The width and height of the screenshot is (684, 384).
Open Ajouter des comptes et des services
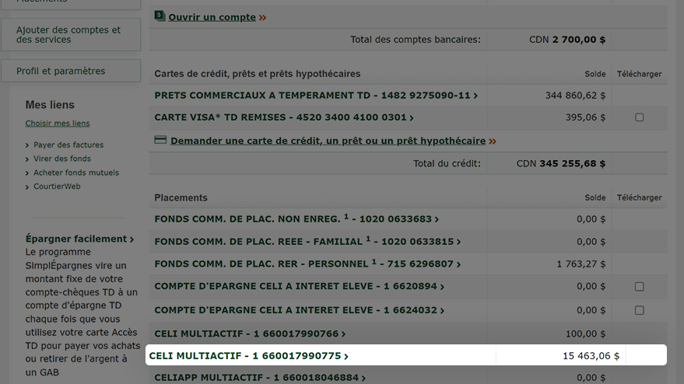[71, 35]
